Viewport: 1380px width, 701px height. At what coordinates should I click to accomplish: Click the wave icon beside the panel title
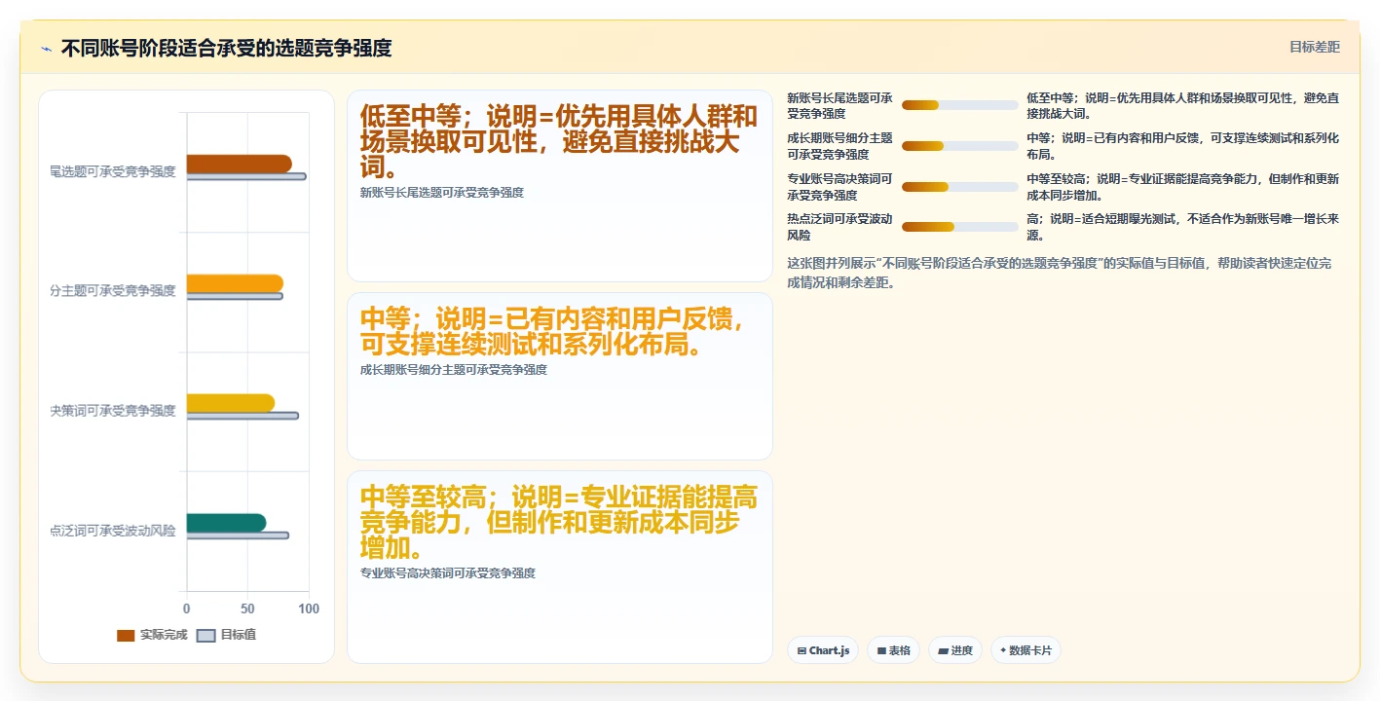coord(46,49)
